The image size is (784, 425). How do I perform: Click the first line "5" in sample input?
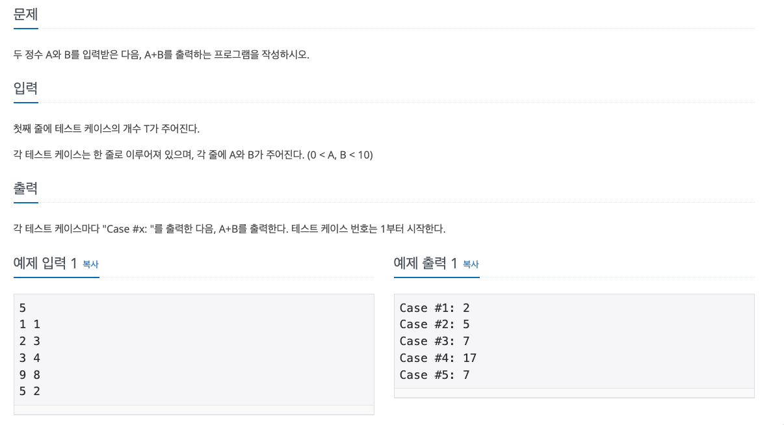pos(23,307)
